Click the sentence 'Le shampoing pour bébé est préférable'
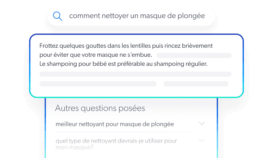 [123, 64]
